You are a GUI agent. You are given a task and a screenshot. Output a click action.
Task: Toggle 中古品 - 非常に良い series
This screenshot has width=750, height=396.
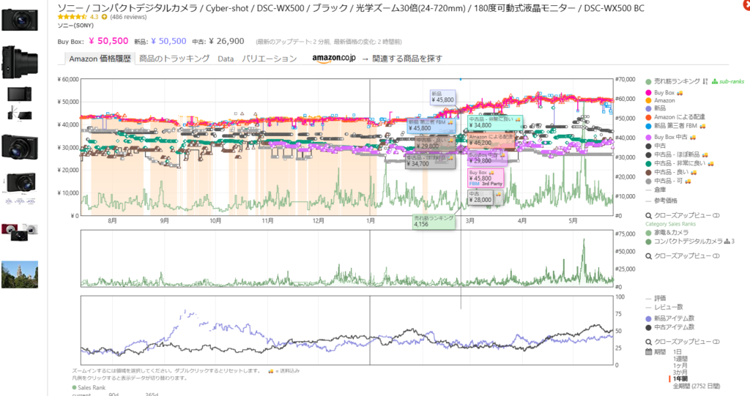pyautogui.click(x=679, y=163)
